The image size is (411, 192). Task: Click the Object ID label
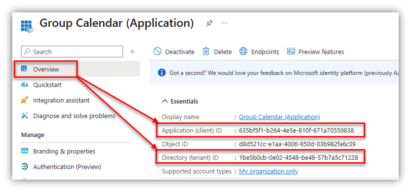point(175,144)
